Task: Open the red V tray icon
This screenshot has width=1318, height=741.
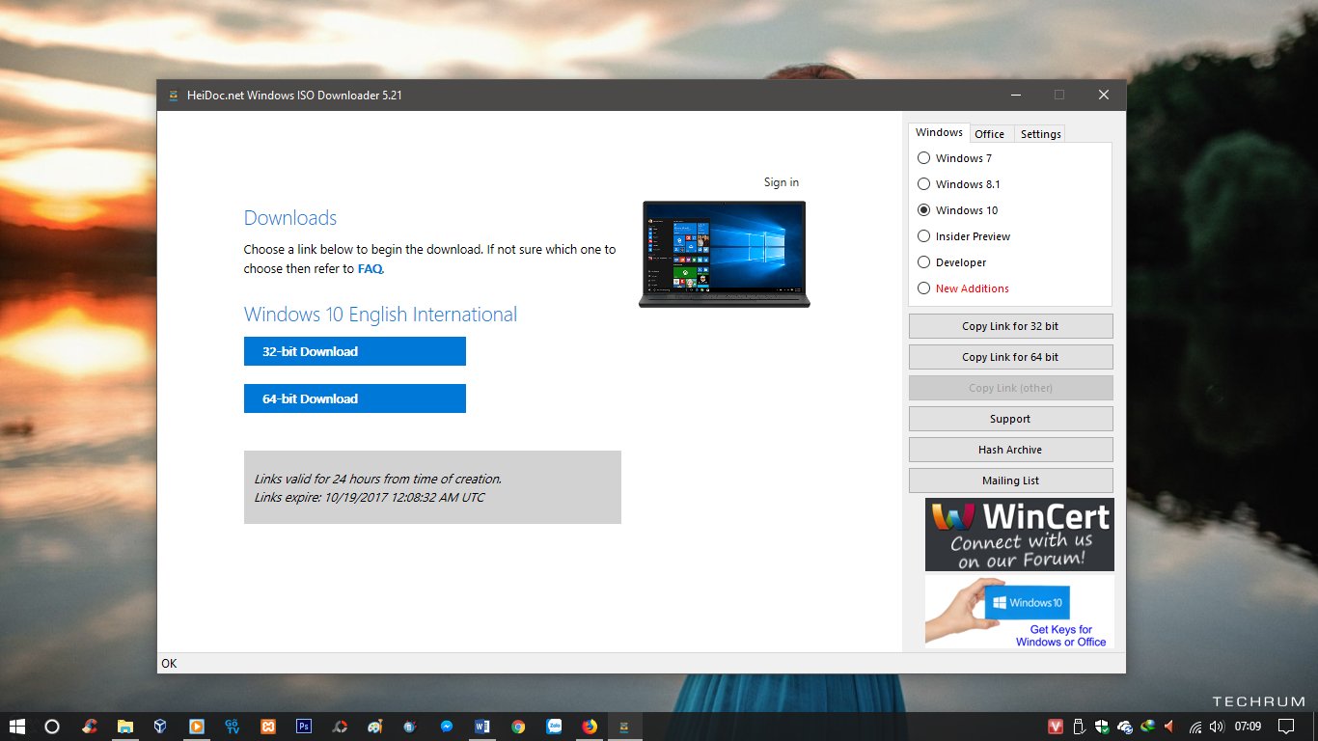Action: [x=1057, y=727]
